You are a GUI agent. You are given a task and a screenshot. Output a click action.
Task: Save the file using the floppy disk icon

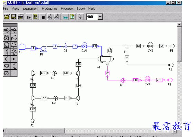(x=14, y=17)
